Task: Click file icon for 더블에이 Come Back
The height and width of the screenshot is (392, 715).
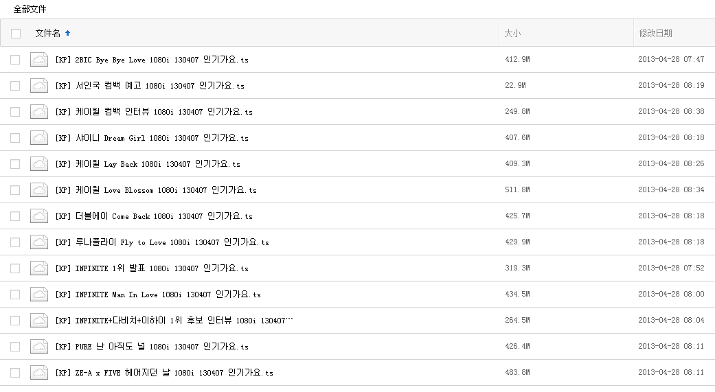Action: tap(38, 216)
